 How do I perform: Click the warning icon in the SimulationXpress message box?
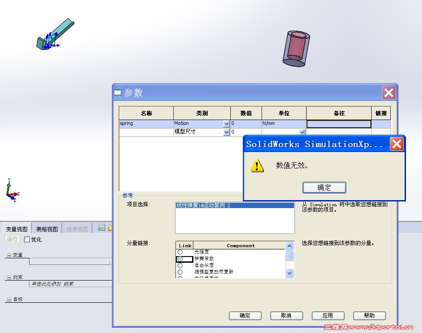click(x=257, y=165)
